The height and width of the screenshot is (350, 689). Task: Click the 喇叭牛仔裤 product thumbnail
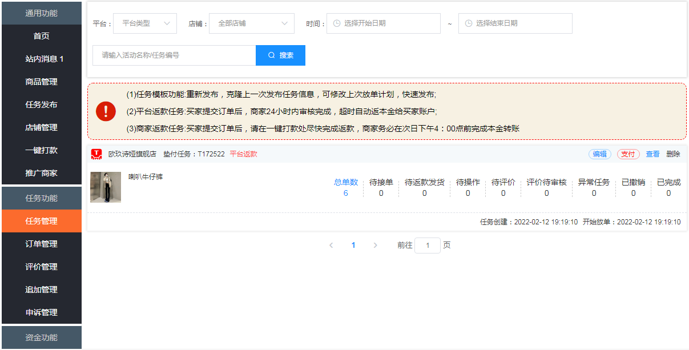106,187
